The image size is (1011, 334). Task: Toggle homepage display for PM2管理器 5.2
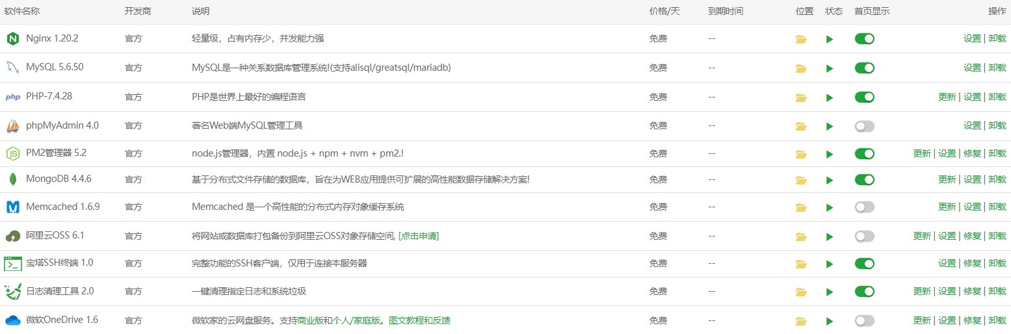(x=864, y=153)
